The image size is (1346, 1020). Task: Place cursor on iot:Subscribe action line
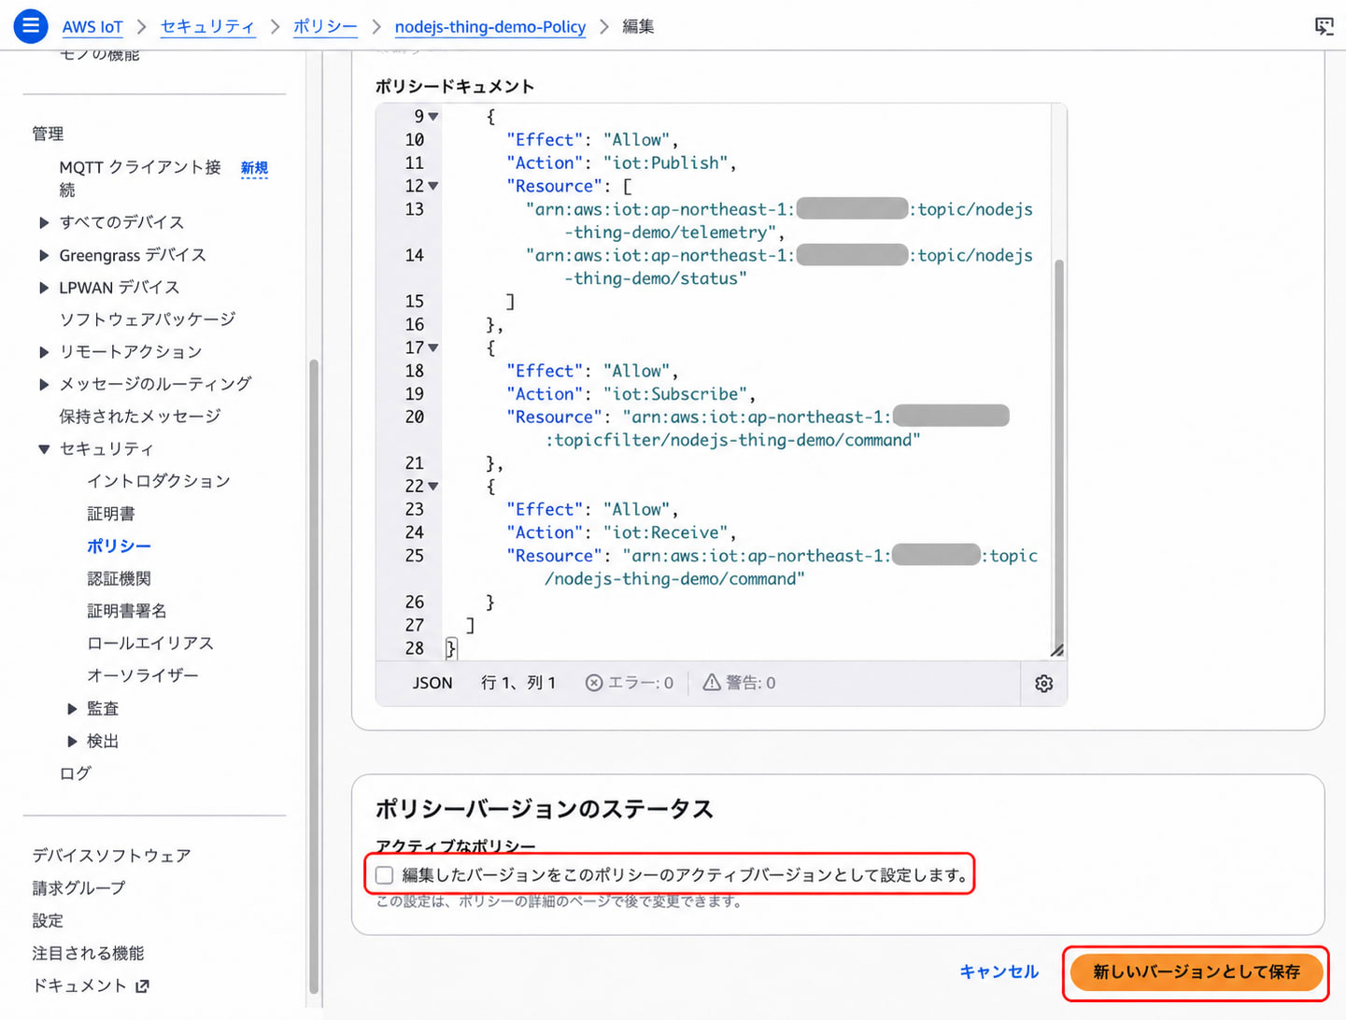(x=630, y=394)
